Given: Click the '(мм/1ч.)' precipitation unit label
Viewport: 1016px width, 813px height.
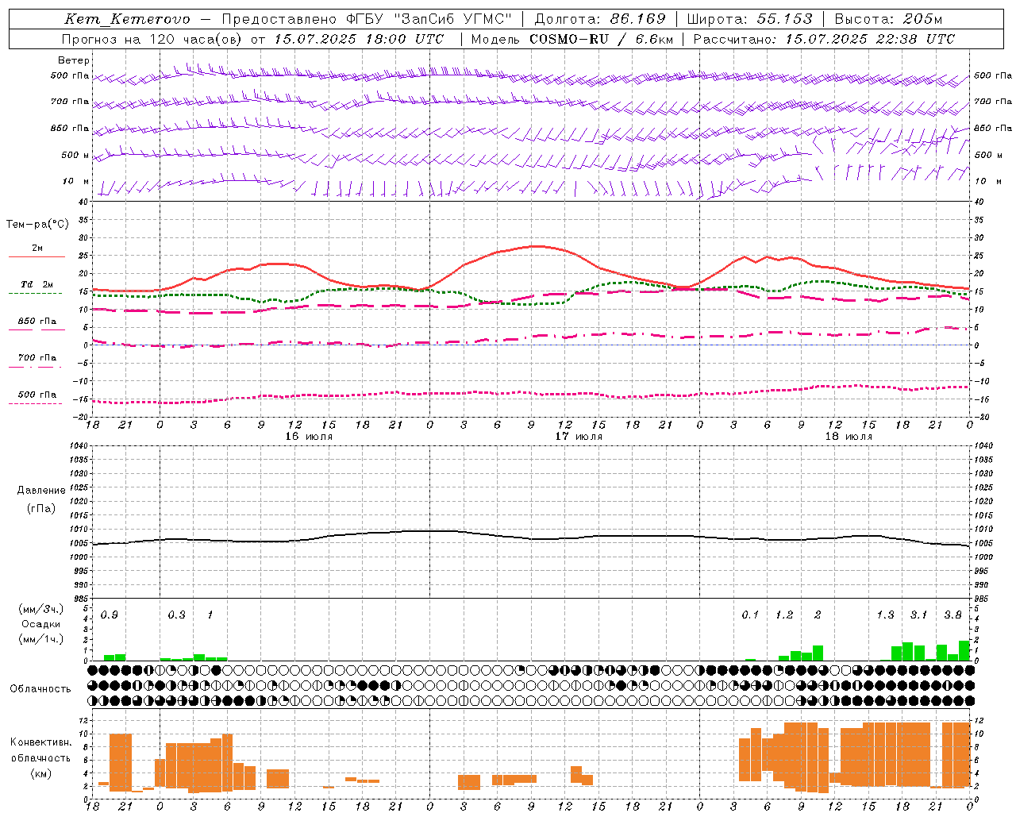Looking at the screenshot, I should 40,639.
